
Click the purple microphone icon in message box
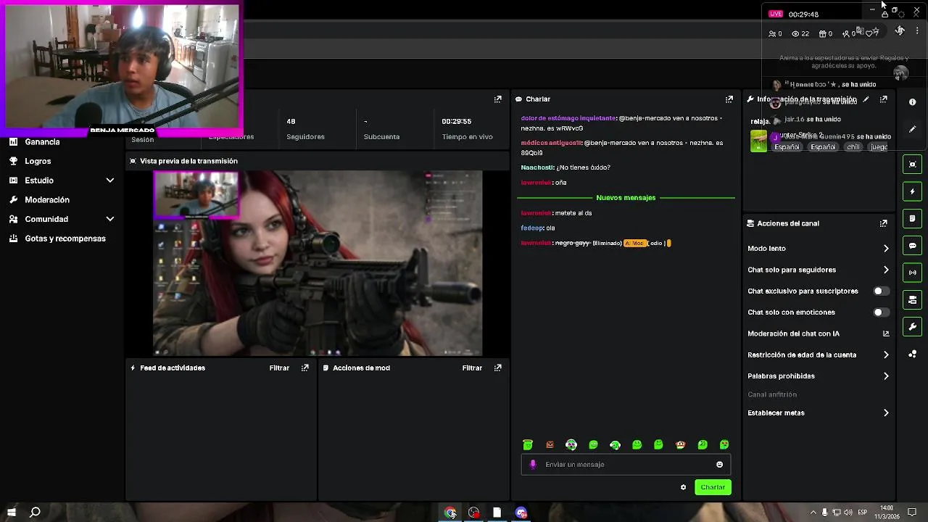[533, 465]
